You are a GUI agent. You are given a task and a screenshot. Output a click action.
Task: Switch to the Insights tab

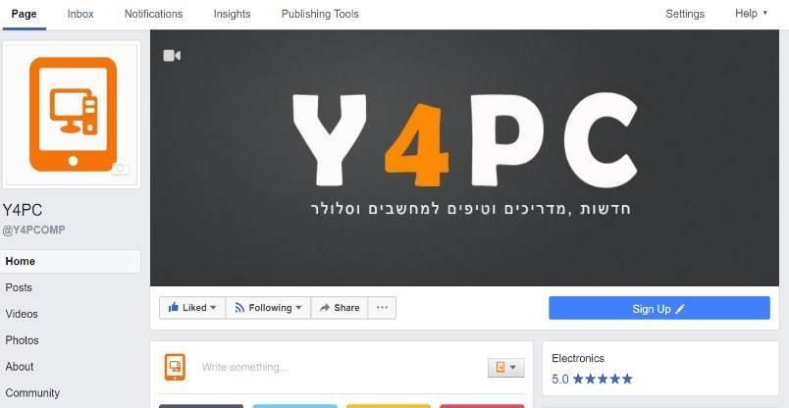coord(232,14)
